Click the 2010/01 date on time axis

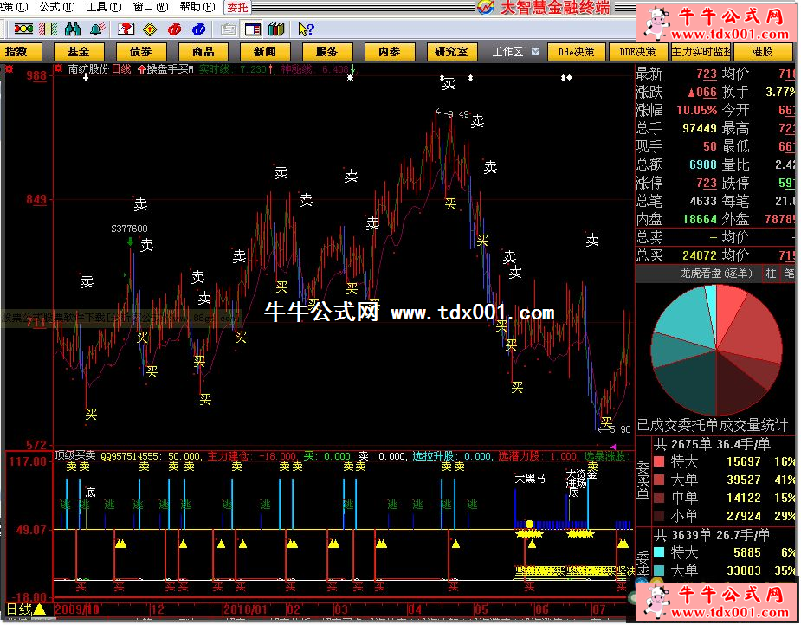[x=246, y=609]
